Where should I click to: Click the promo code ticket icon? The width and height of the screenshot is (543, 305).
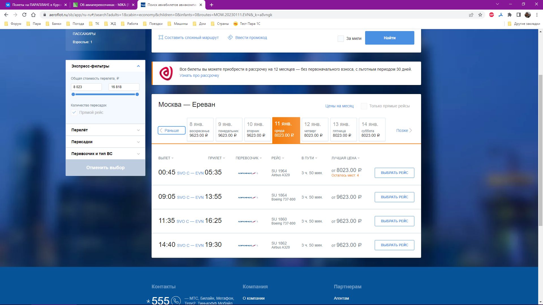click(230, 38)
